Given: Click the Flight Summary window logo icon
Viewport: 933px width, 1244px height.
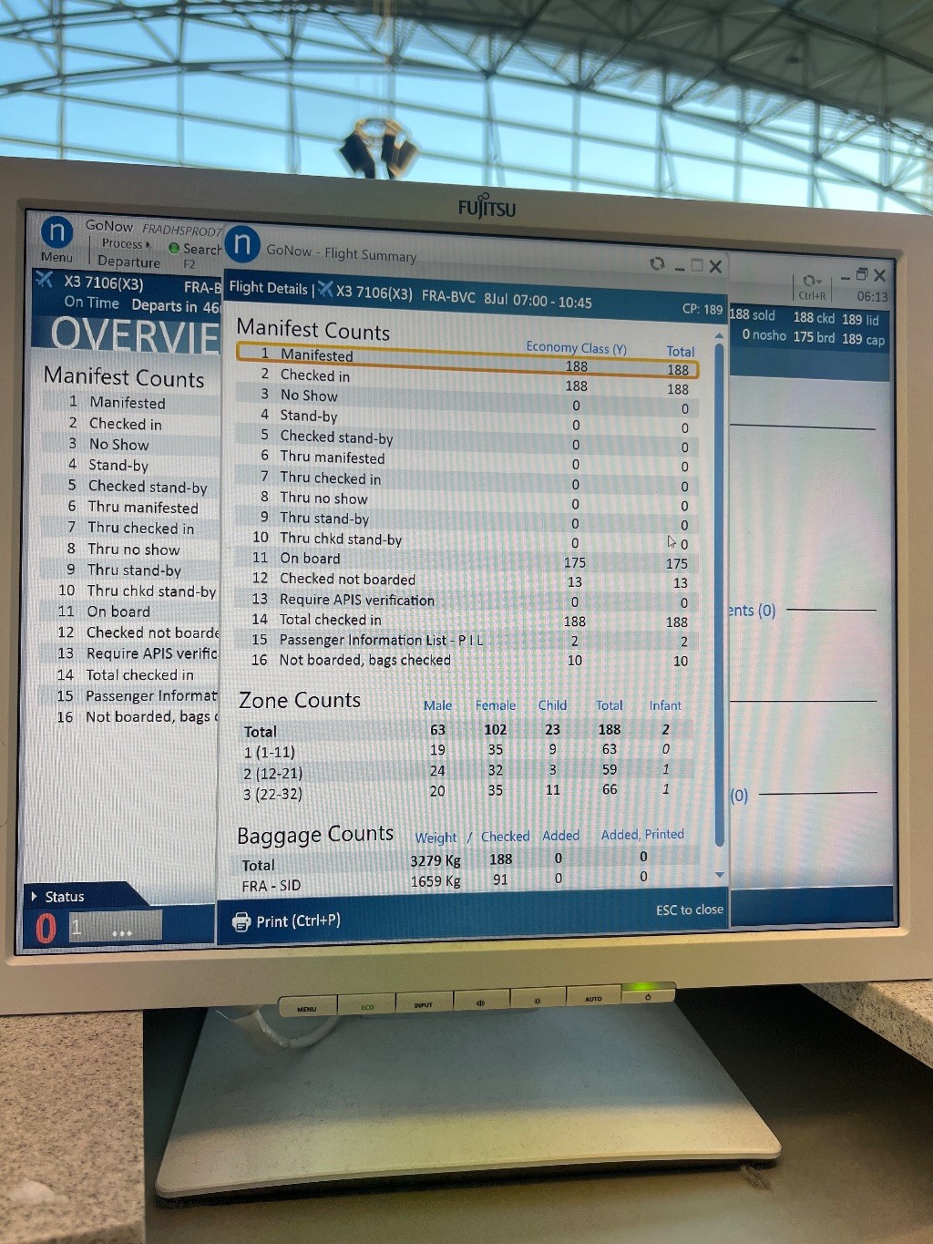Looking at the screenshot, I should (242, 244).
